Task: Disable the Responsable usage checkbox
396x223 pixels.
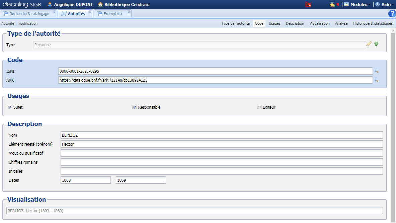Action: click(135, 107)
